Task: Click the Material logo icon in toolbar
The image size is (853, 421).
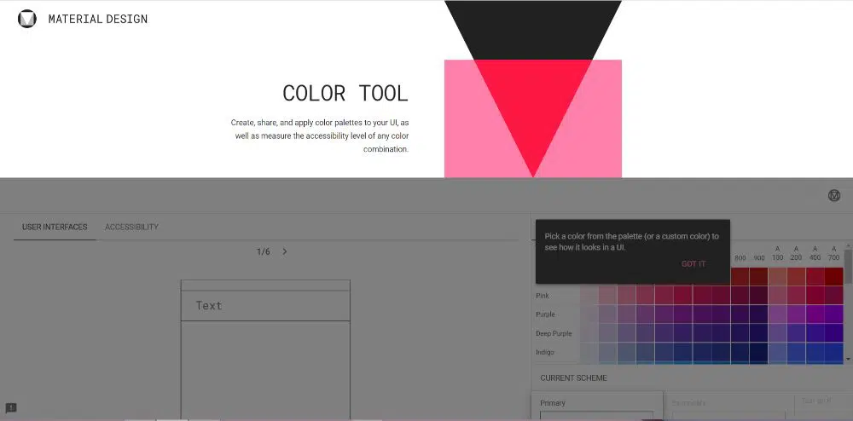Action: click(834, 195)
